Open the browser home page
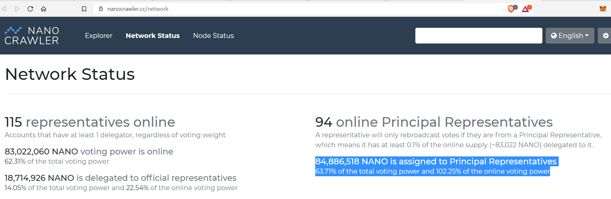Viewport: 611px width, 199px height. [x=43, y=9]
